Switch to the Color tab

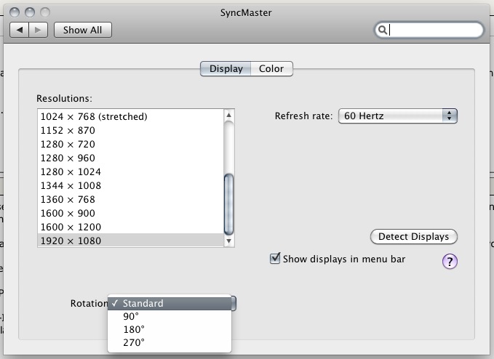271,68
